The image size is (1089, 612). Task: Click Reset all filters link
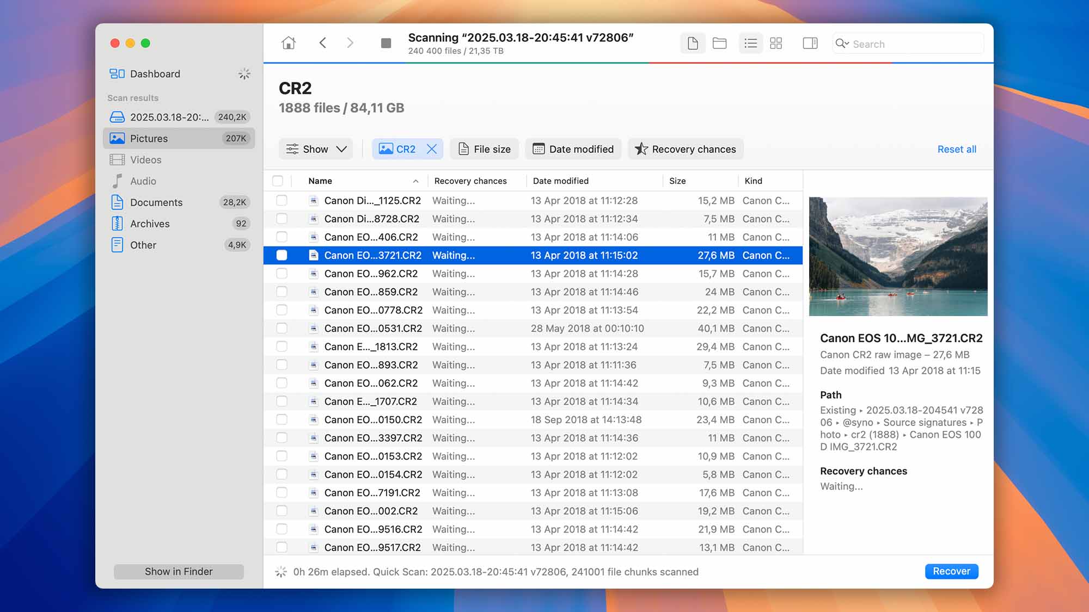point(957,149)
